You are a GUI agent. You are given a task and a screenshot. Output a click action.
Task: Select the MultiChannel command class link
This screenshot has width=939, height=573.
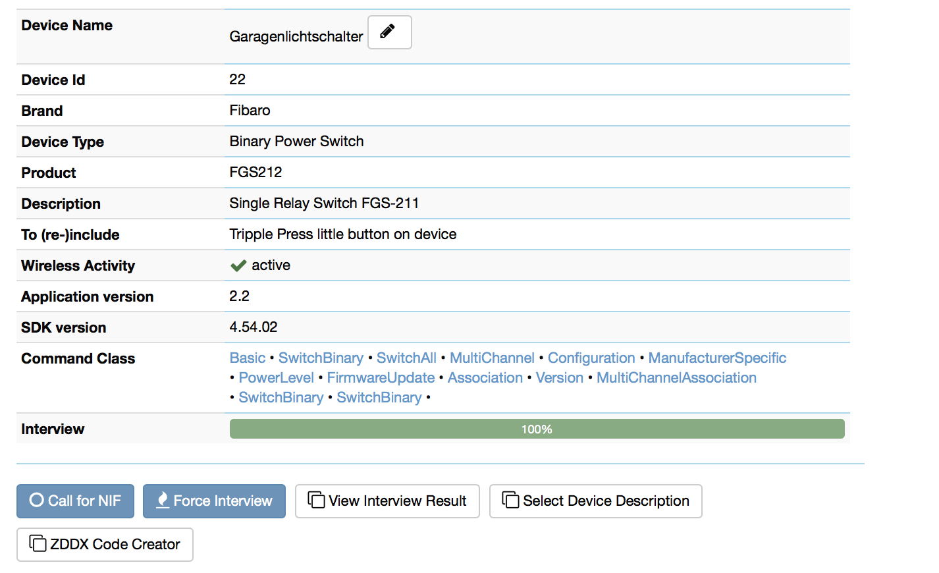[x=492, y=358]
